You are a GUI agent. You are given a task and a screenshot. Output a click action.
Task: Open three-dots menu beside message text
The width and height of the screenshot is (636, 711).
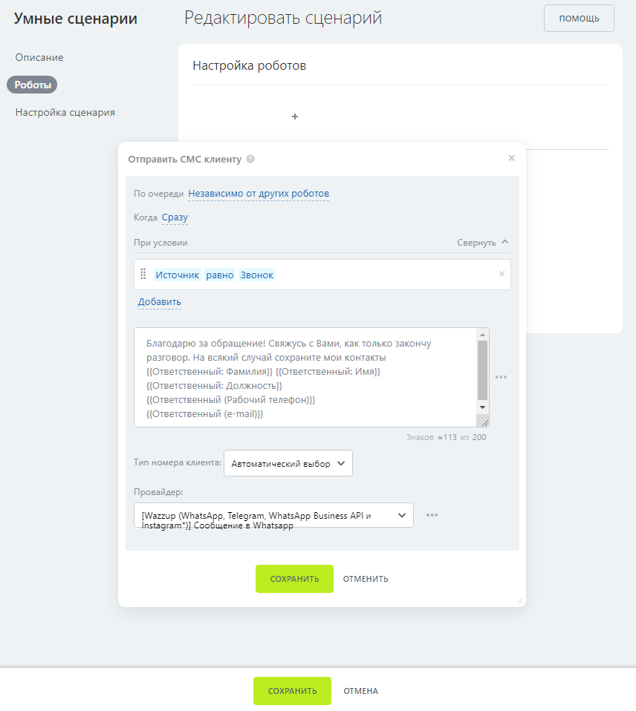pos(501,377)
